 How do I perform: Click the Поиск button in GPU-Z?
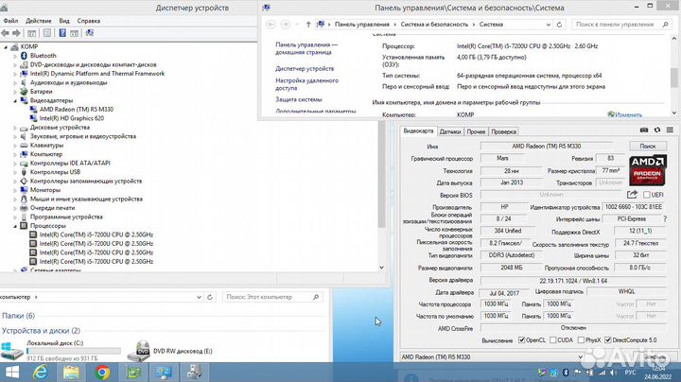tap(648, 147)
